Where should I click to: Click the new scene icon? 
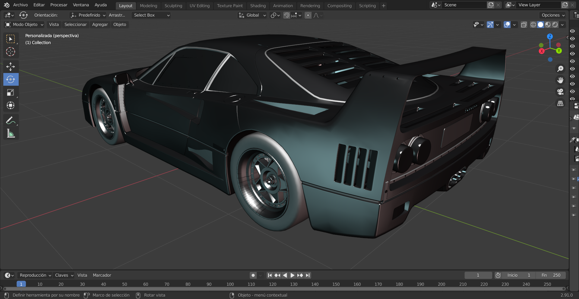pos(491,5)
